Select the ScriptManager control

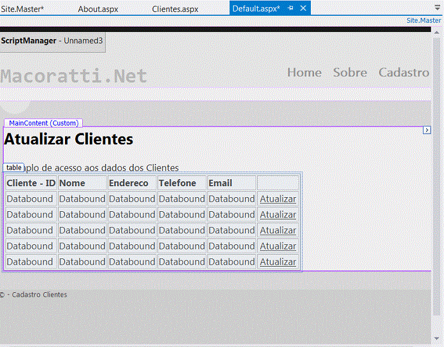pos(52,41)
